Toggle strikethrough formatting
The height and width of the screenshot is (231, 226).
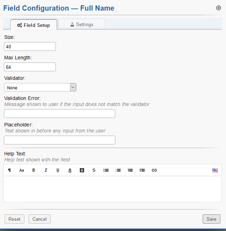(x=94, y=170)
